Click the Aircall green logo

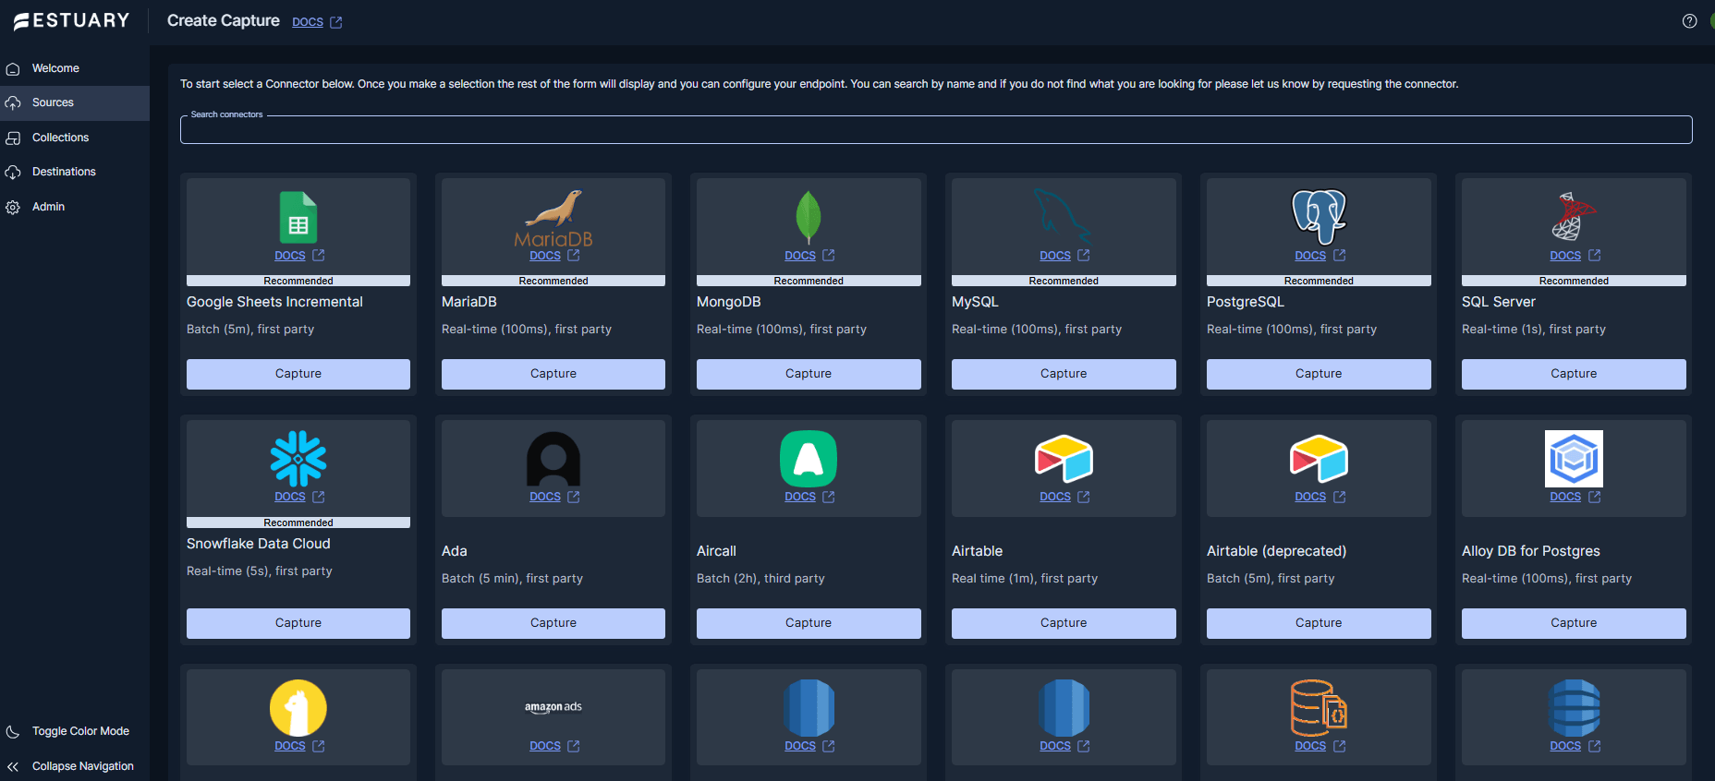[x=808, y=459]
